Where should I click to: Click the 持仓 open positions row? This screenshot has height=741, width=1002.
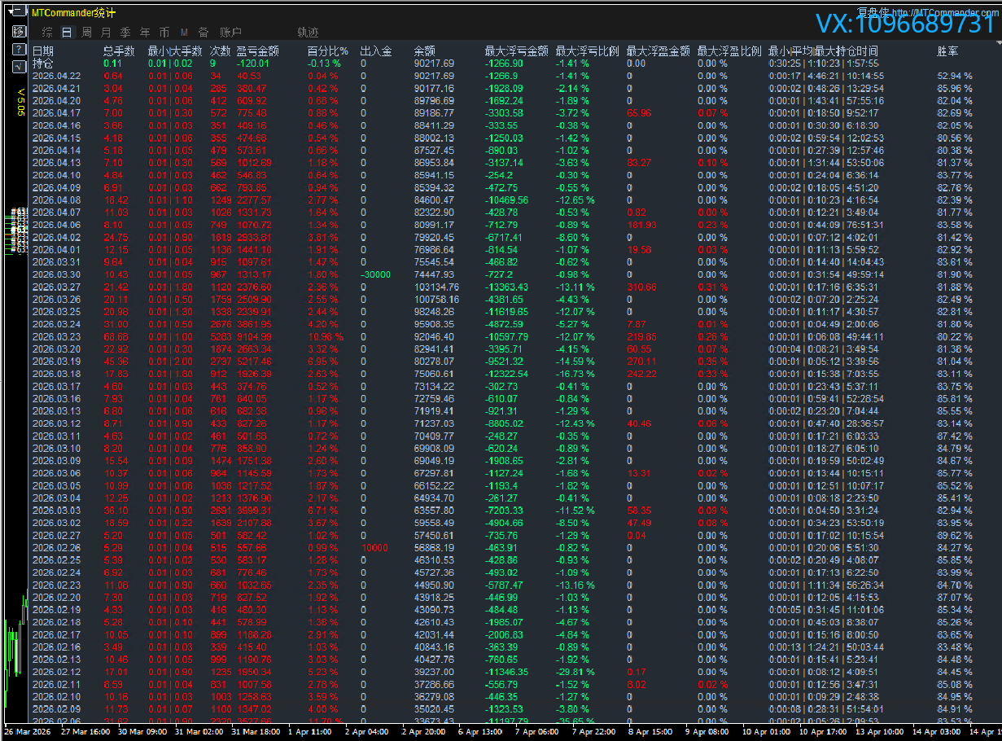[43, 64]
